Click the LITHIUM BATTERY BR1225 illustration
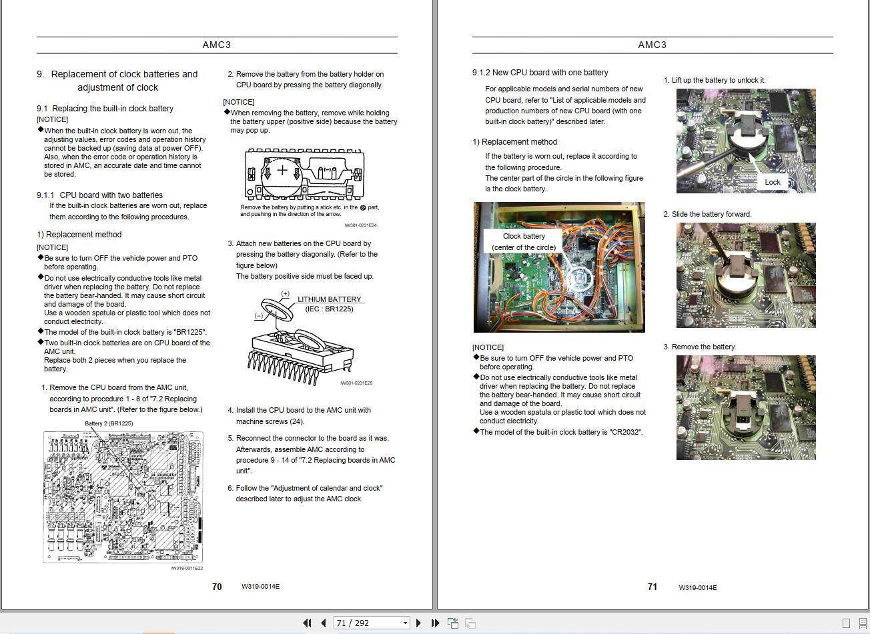Viewport: 870px width, 634px height. point(302,337)
